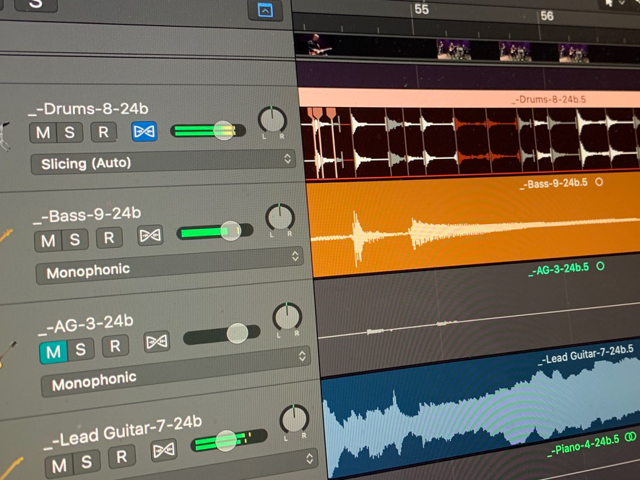
Task: Click the AG-3-24b pan knob
Action: [x=287, y=317]
